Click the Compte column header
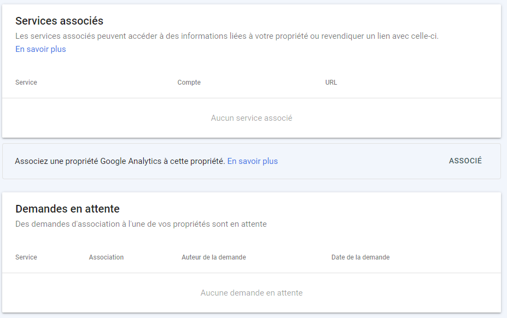The image size is (507, 318). (x=189, y=83)
